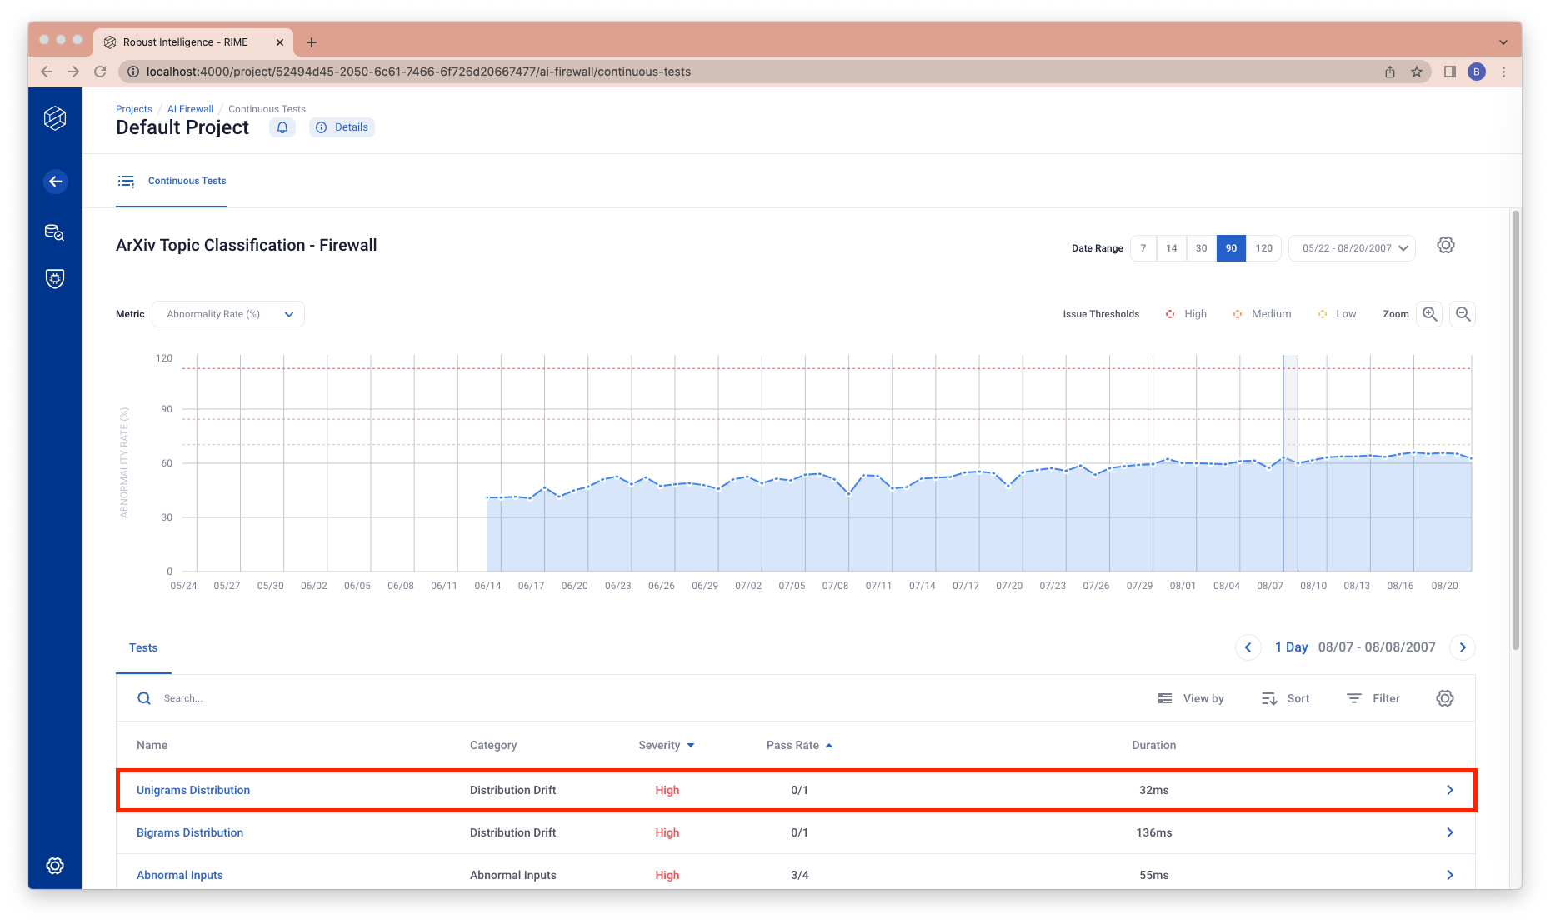Select the Robust Intelligence - RIME browser tab

pos(193,42)
